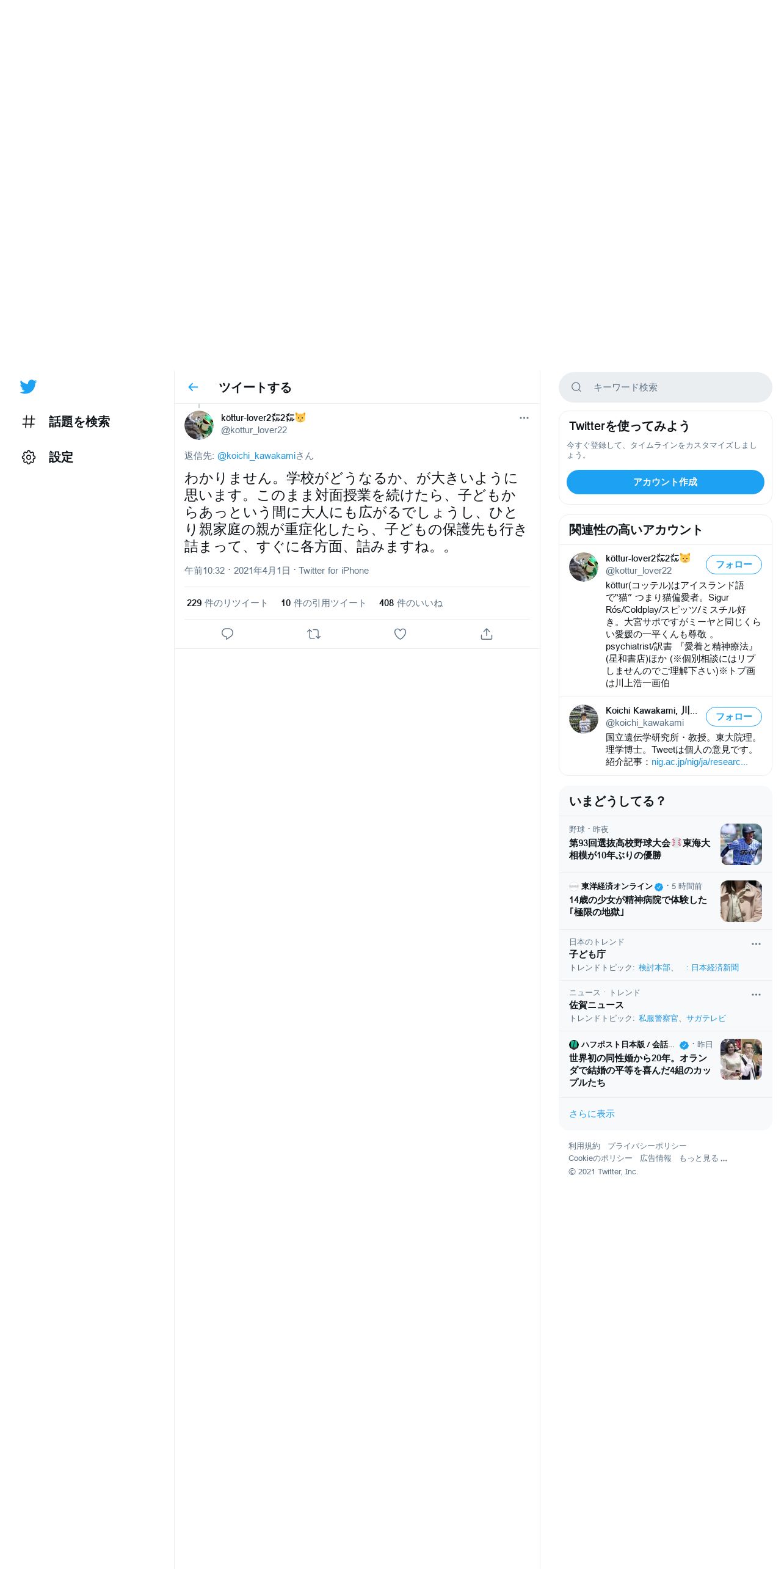Click the アカウント作成 button

(666, 482)
